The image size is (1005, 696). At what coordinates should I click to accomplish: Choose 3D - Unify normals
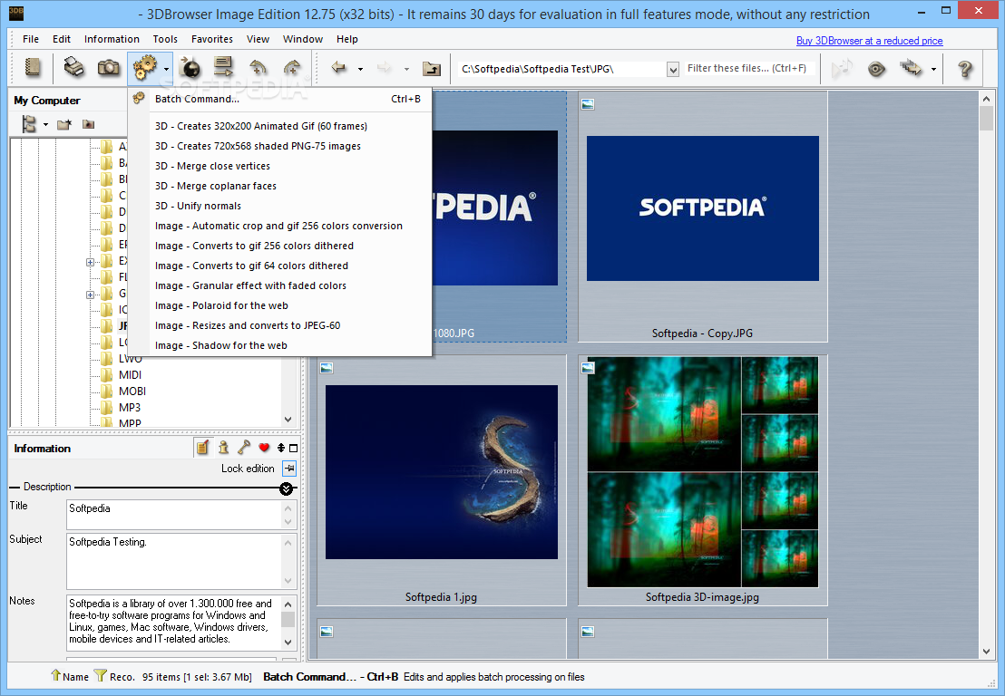pyautogui.click(x=280, y=206)
